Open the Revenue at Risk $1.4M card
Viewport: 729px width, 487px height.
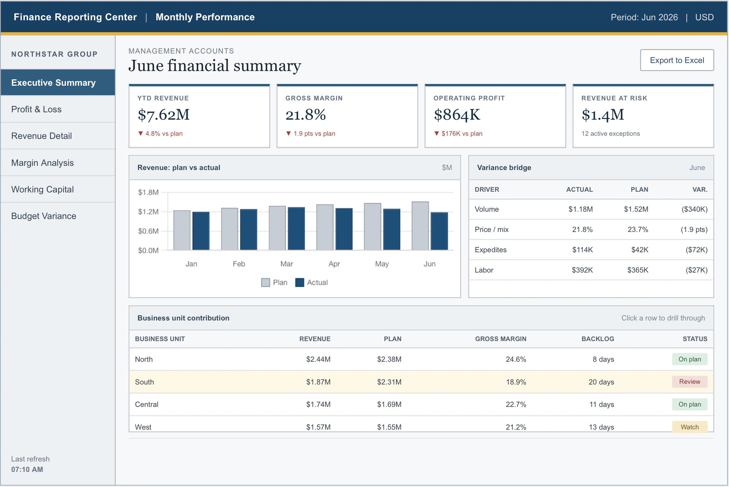(x=643, y=116)
